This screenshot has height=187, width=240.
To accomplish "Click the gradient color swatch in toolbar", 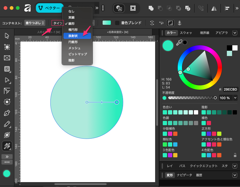I will pos(107,23).
